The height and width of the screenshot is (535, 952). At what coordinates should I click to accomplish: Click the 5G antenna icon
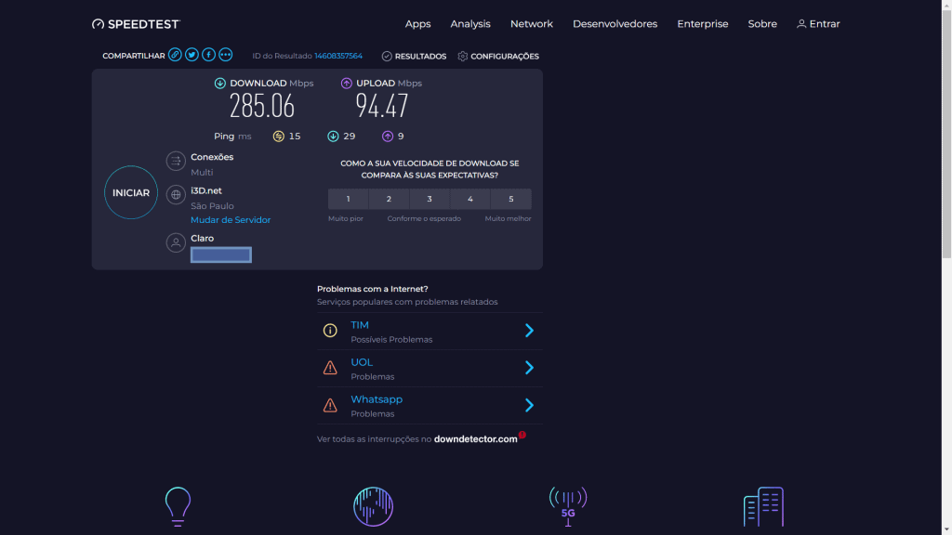click(x=568, y=506)
